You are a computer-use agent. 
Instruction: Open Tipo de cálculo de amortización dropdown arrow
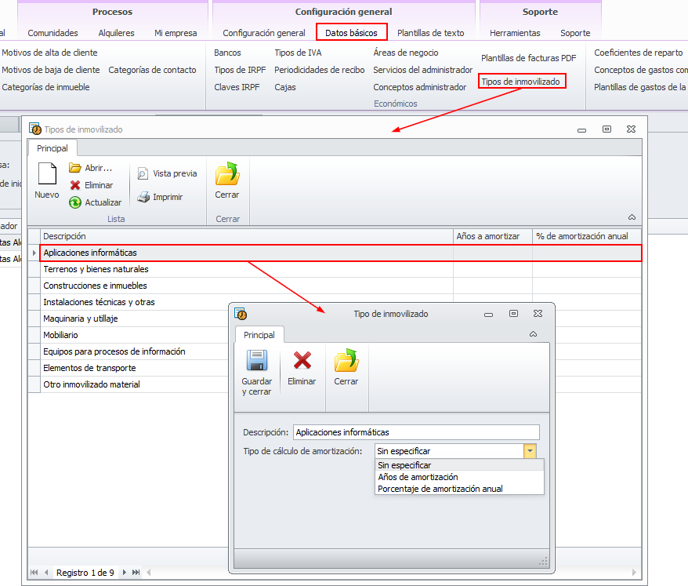coord(530,451)
